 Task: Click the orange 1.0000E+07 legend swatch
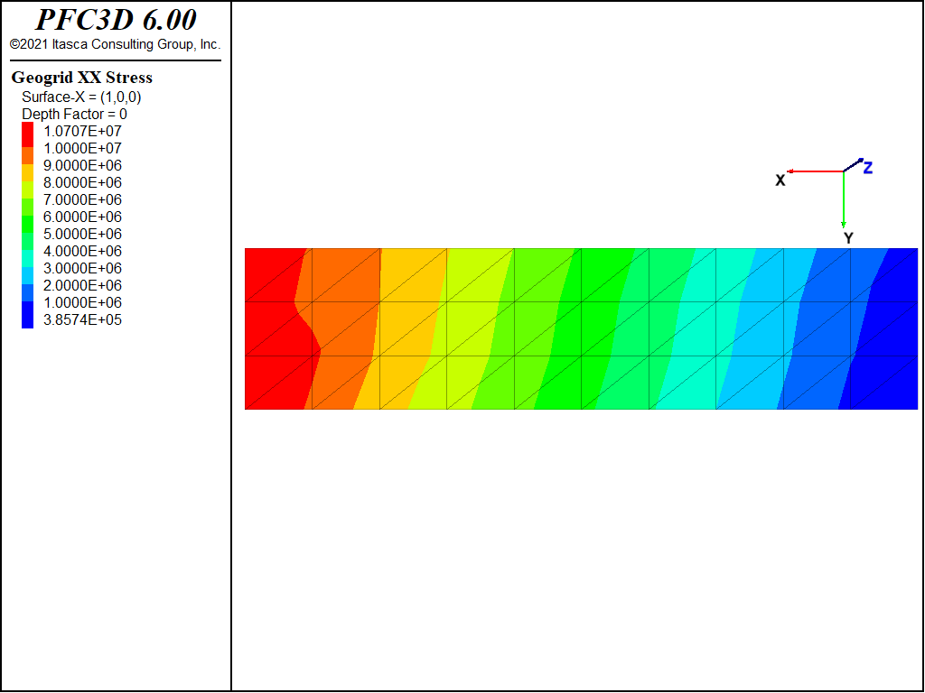pyautogui.click(x=27, y=155)
